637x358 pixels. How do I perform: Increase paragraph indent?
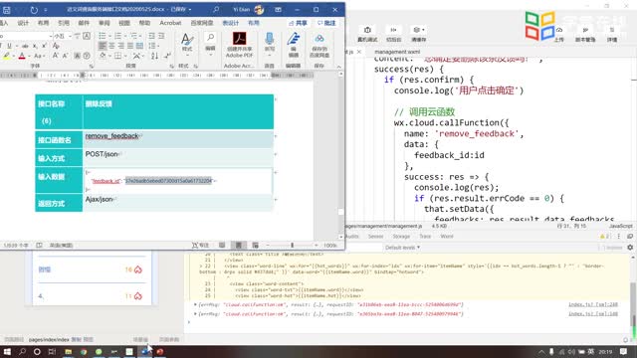161,36
